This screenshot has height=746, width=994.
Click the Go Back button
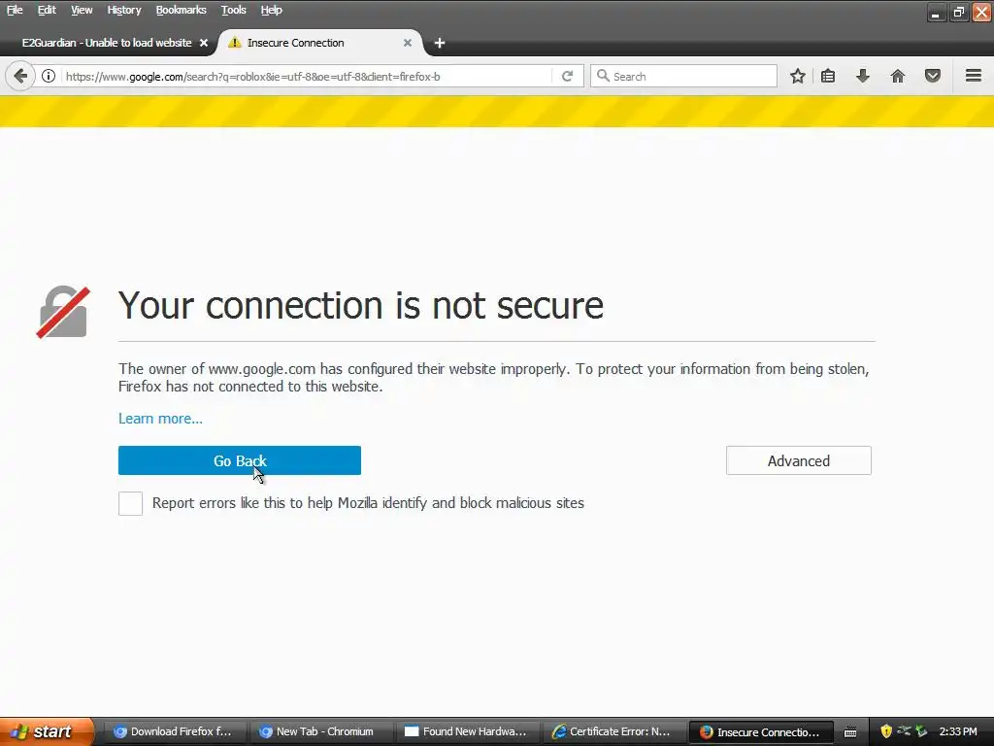coord(240,460)
